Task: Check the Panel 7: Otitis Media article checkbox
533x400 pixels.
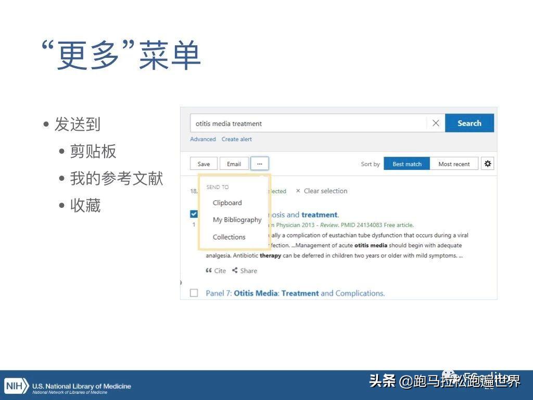Action: (x=194, y=293)
